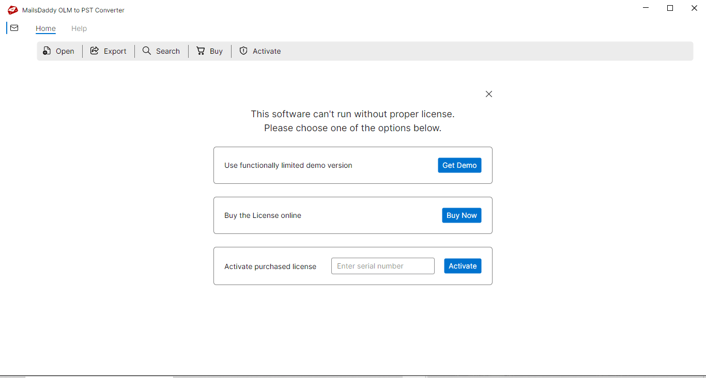The width and height of the screenshot is (706, 378).
Task: Close the MailsDaddy application window
Action: click(x=694, y=8)
